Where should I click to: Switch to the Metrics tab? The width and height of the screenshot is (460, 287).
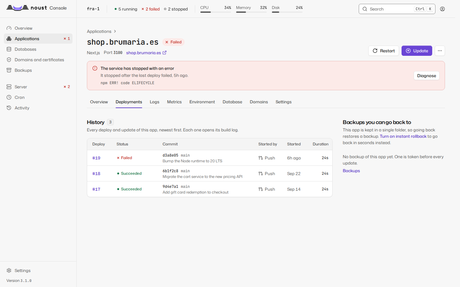pos(174,102)
